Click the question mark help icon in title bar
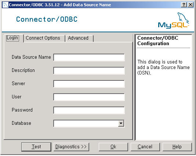Image resolution: width=196 pixels, height=156 pixels. click(184, 5)
